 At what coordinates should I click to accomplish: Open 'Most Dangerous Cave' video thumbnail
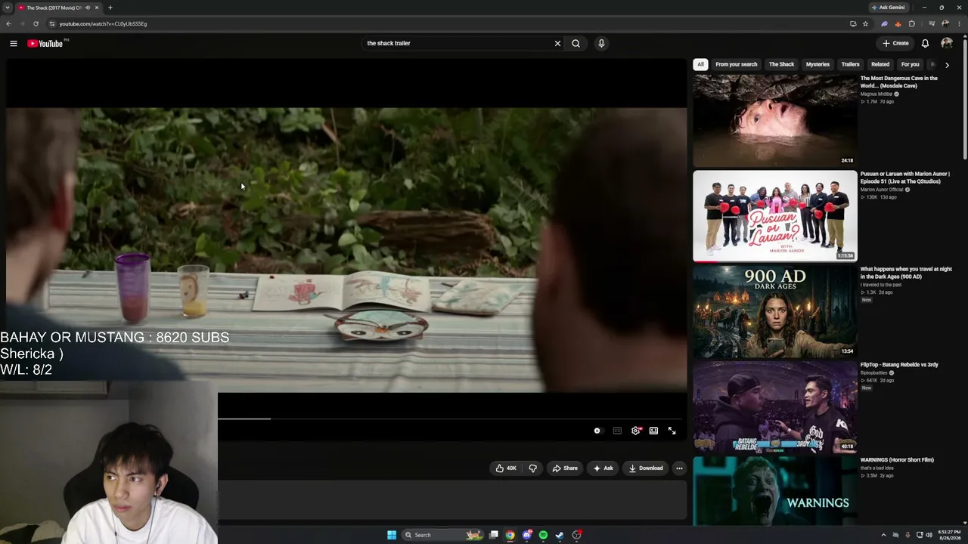point(775,120)
